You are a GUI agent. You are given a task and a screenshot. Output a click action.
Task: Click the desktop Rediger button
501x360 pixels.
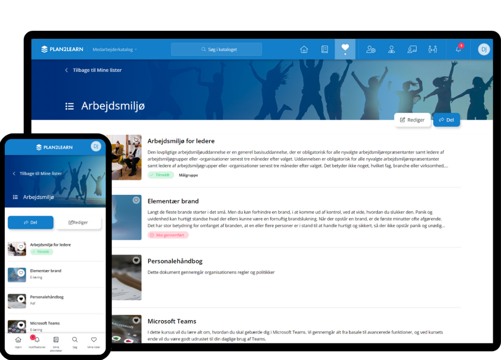[x=412, y=120]
